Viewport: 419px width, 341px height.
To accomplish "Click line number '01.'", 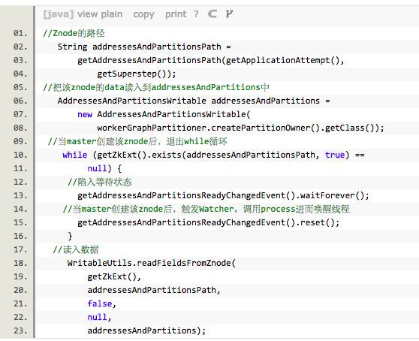I will coord(20,33).
